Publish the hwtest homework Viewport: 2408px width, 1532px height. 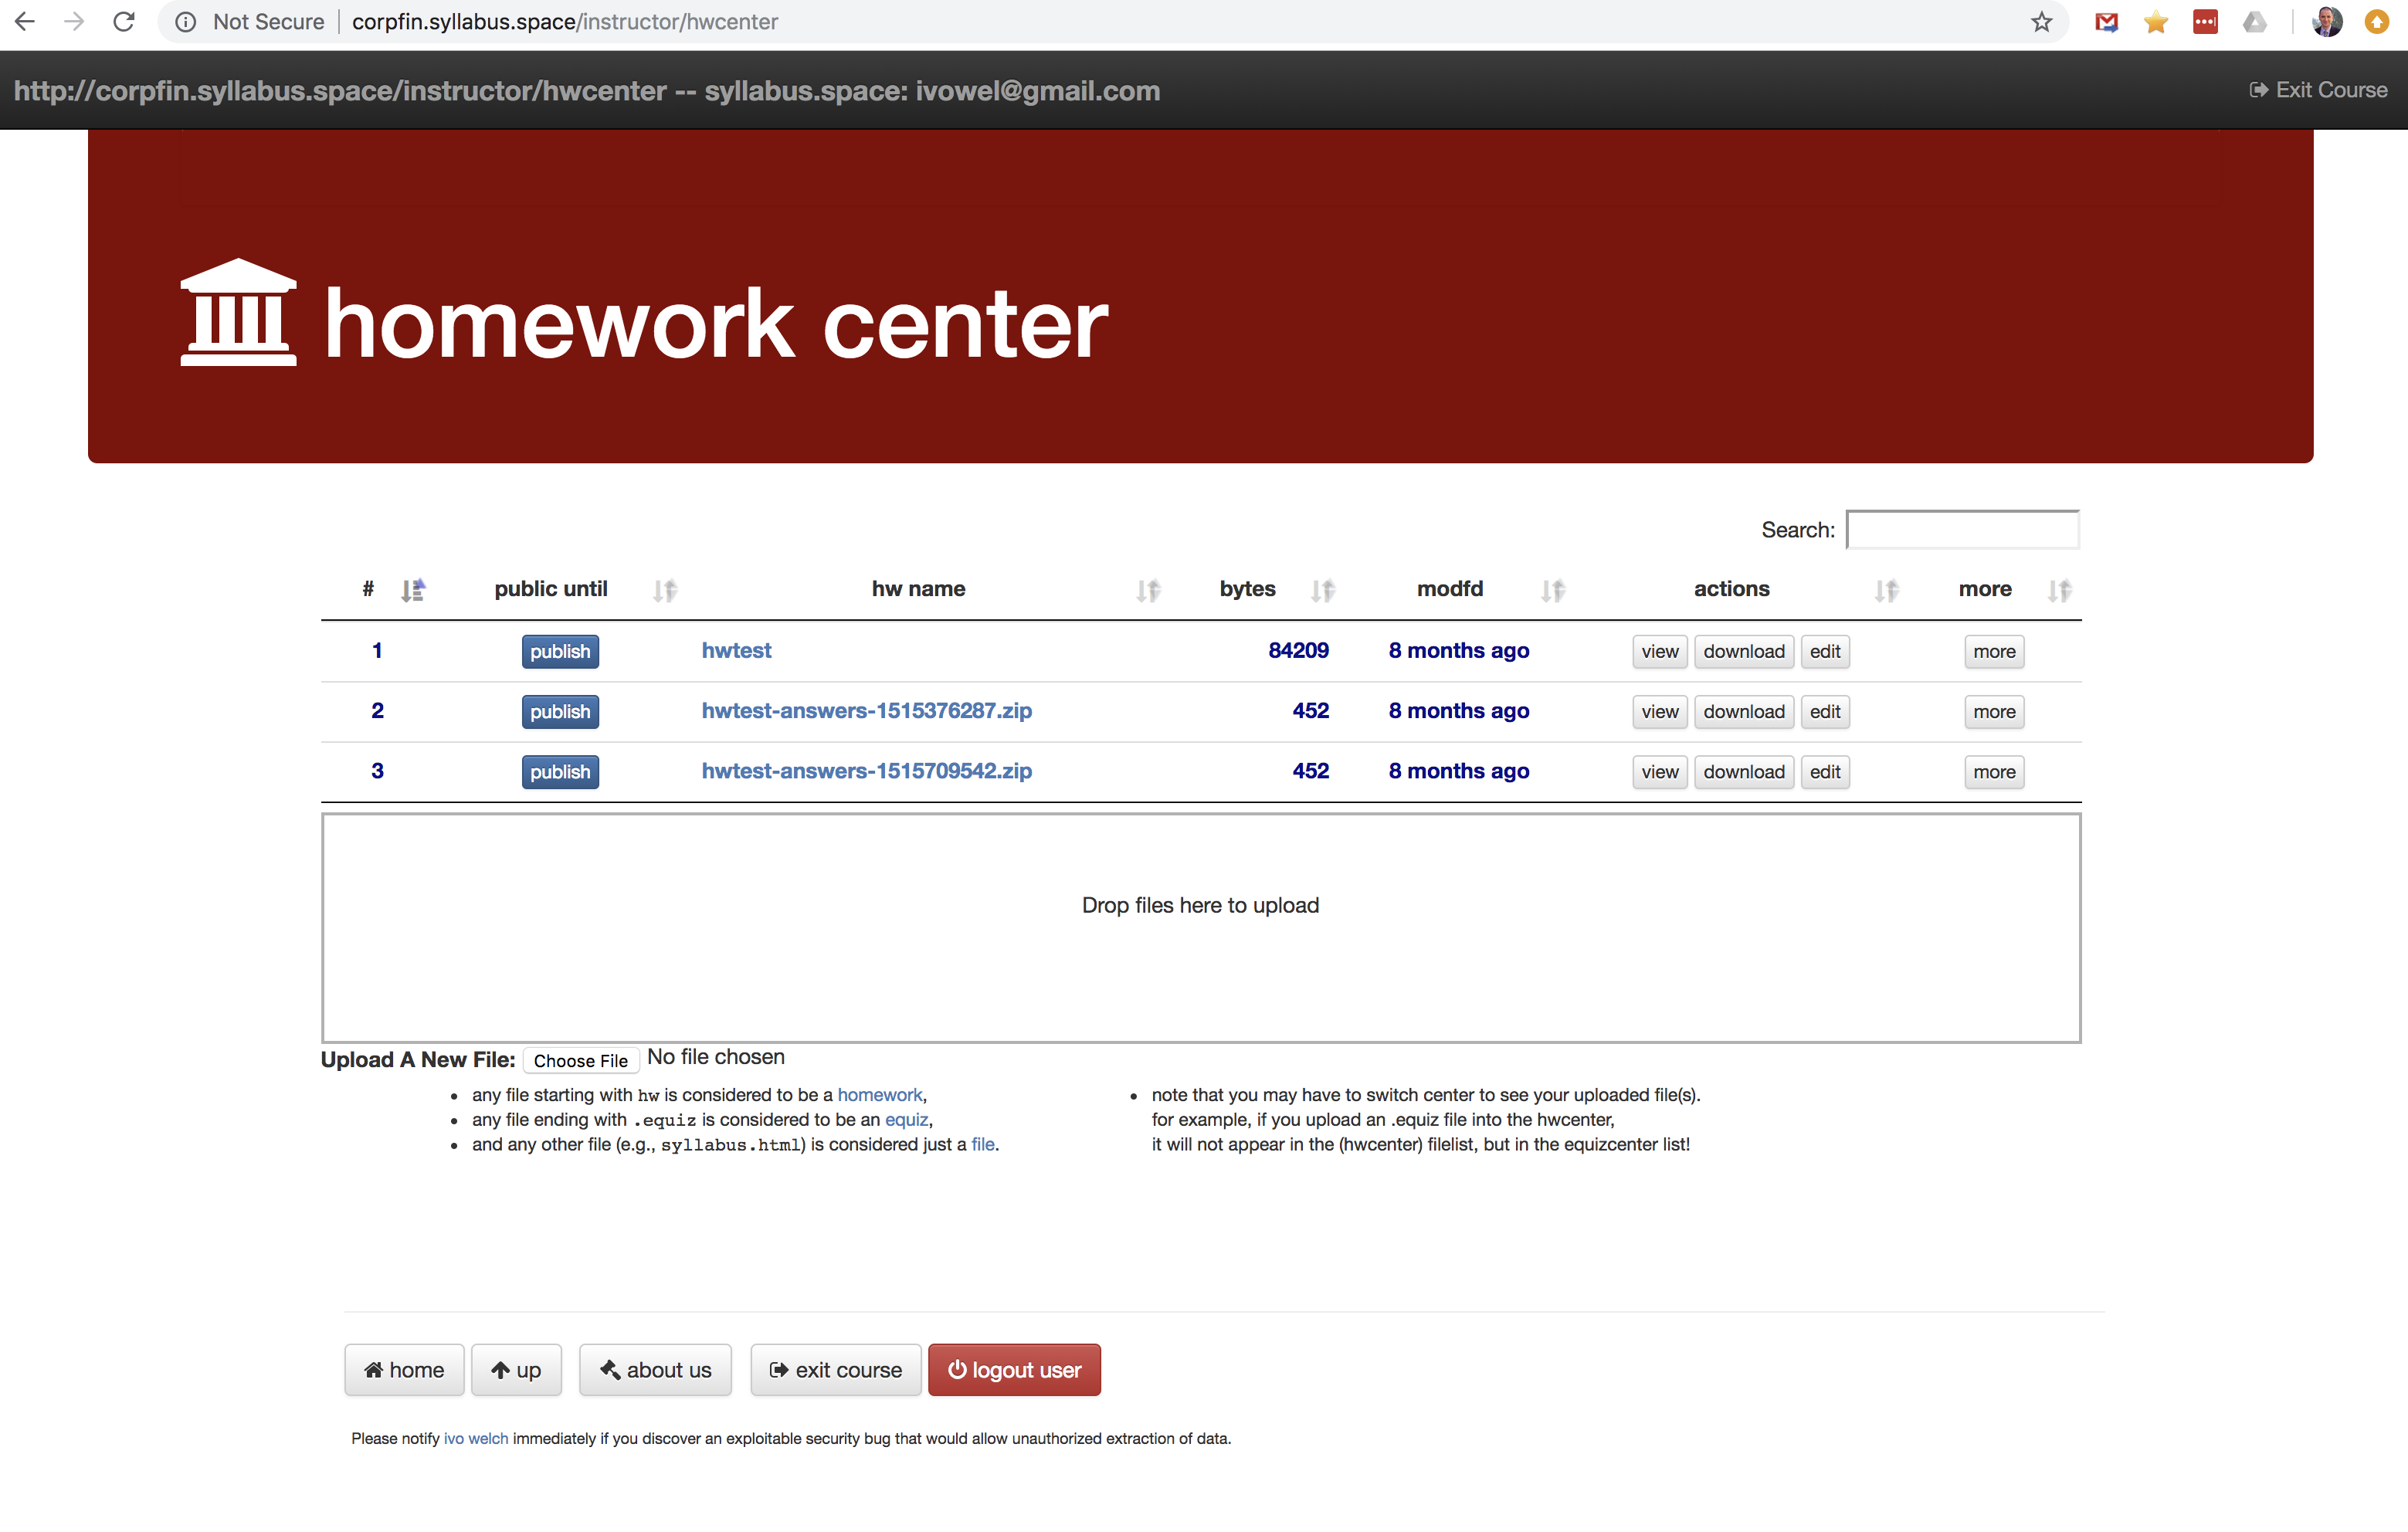click(560, 651)
